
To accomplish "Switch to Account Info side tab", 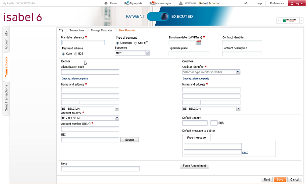I will tap(6, 40).
